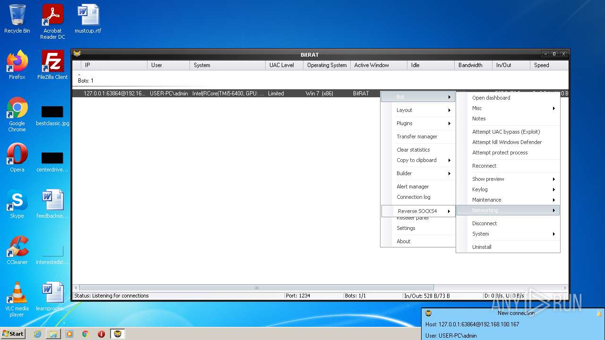Viewport: 605px width, 340px height.
Task: Expand the System submenu
Action: coord(508,234)
